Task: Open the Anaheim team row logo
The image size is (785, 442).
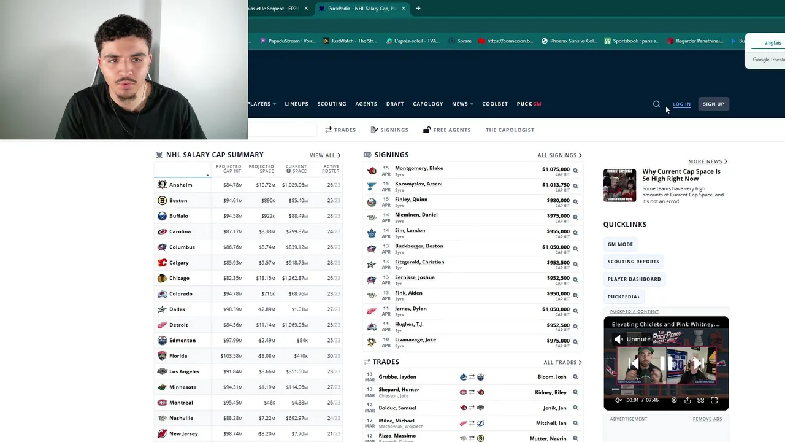Action: point(162,185)
